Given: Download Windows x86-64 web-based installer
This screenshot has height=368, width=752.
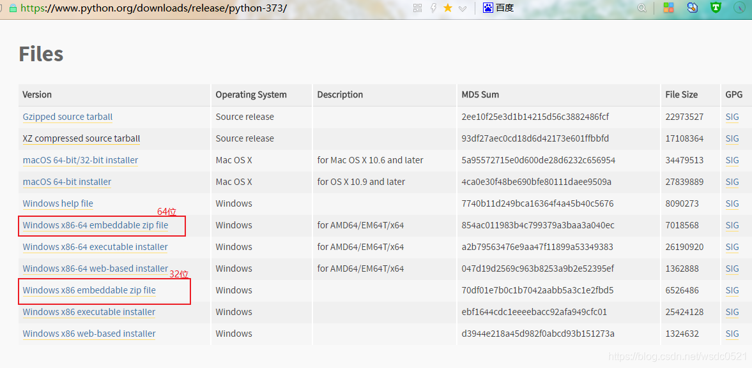Looking at the screenshot, I should [95, 269].
